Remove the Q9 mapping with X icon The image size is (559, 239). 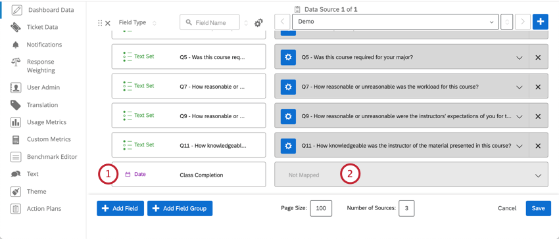point(539,116)
